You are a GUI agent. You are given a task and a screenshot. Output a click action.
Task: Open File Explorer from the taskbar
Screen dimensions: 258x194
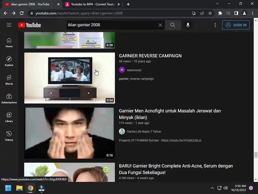click(19, 188)
